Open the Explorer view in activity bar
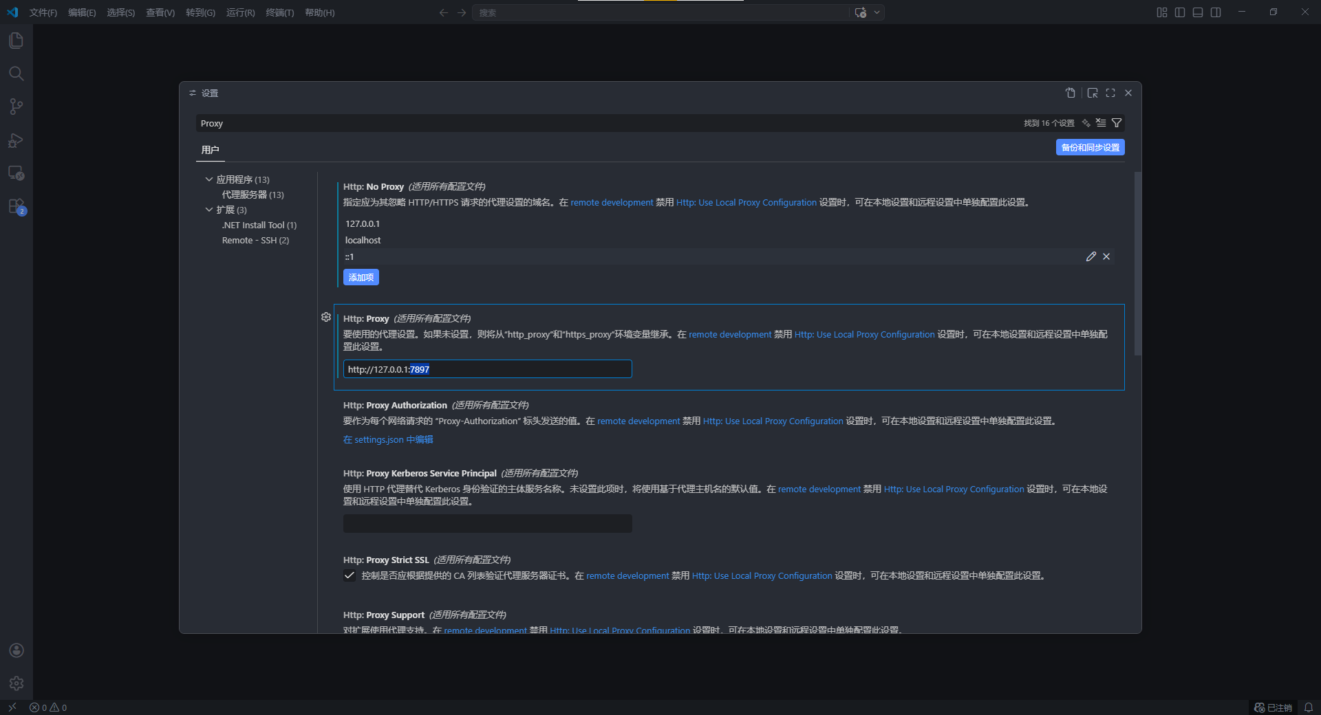The image size is (1321, 715). point(16,41)
